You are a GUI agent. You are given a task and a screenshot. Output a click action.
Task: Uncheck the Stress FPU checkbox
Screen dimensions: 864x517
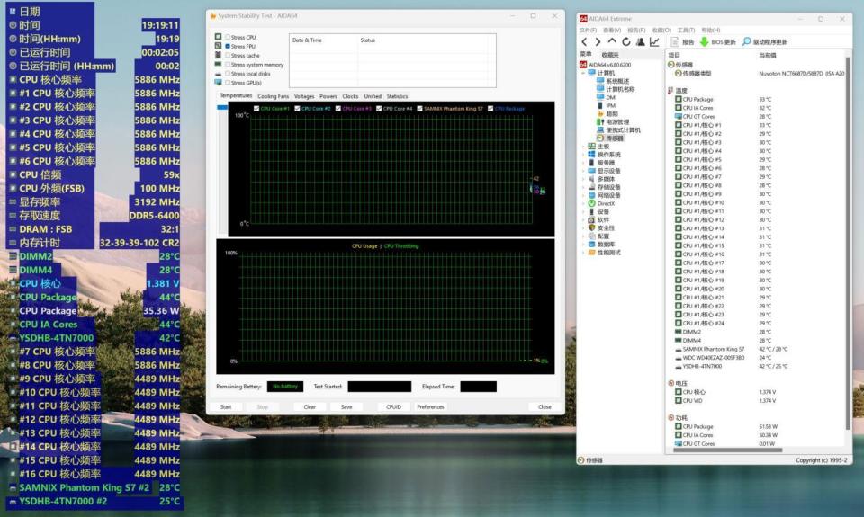pyautogui.click(x=228, y=46)
